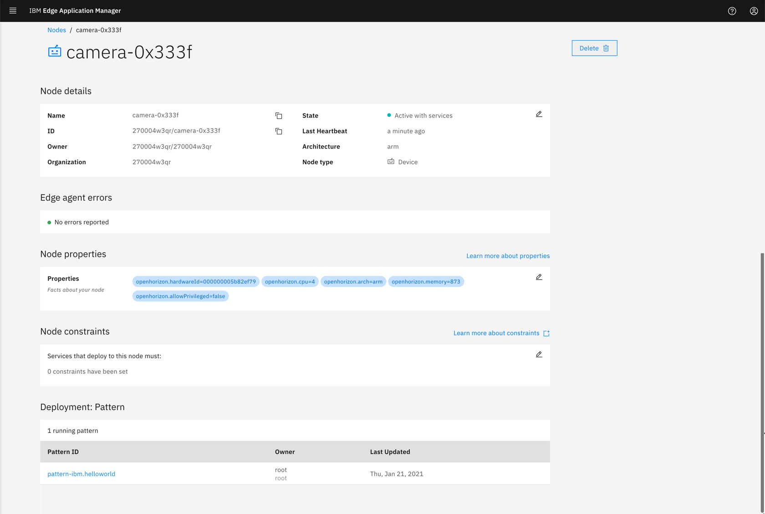Edit node details using the pencil icon
The width and height of the screenshot is (765, 514).
pos(539,114)
